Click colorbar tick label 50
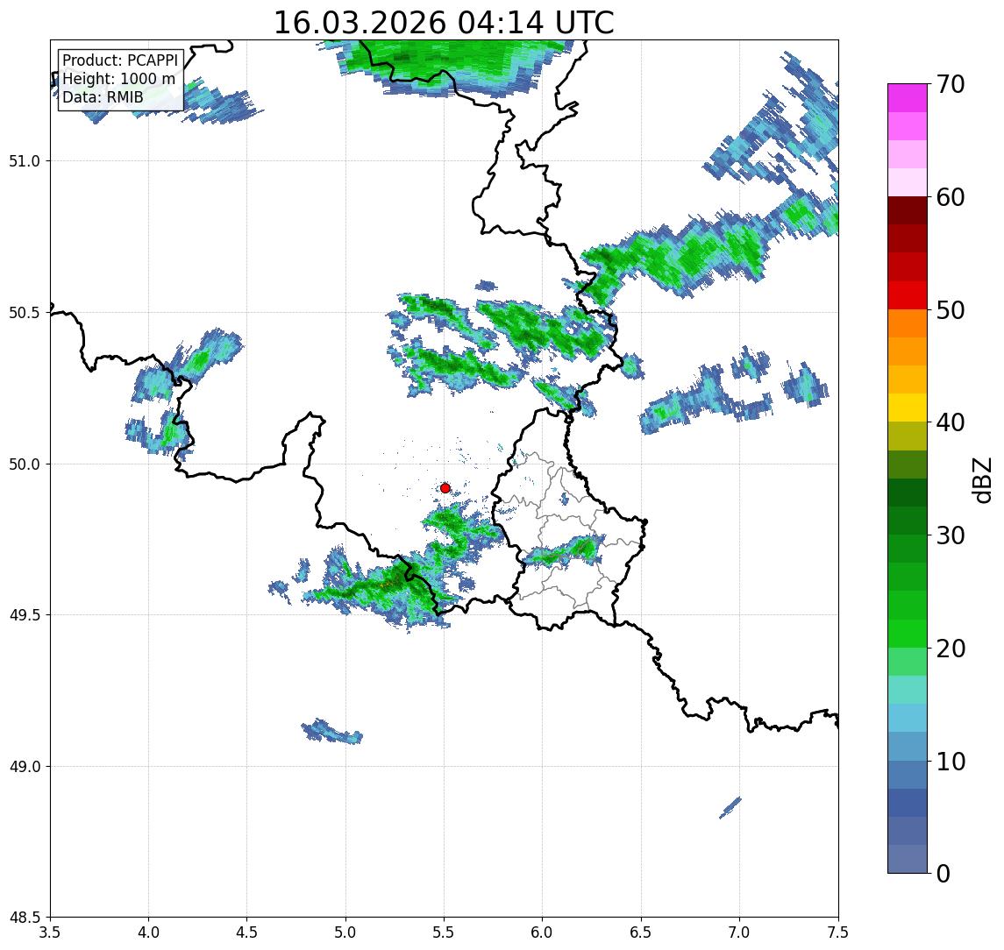The image size is (1004, 950). (x=951, y=310)
